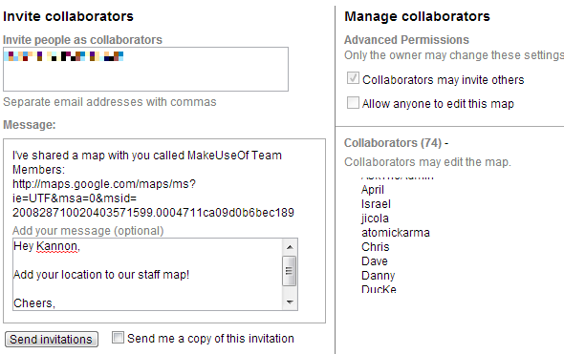Select collaborator Israel in the list
564x354 pixels.
(x=376, y=204)
